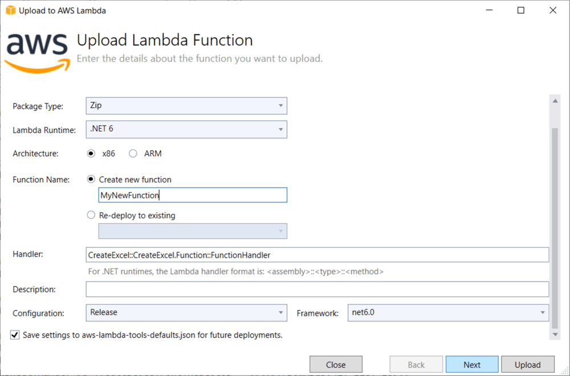
Task: Click into the Handler text field
Action: (x=317, y=255)
